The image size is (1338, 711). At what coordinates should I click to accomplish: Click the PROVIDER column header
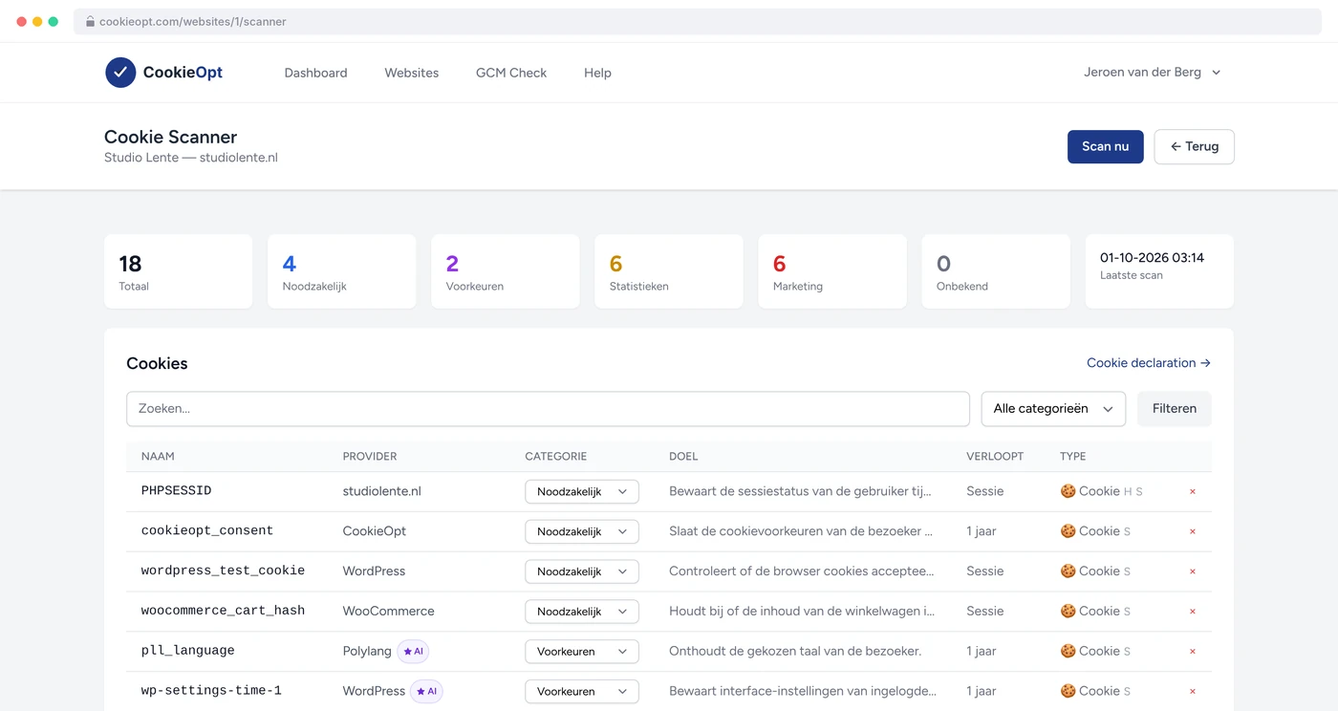[370, 457]
